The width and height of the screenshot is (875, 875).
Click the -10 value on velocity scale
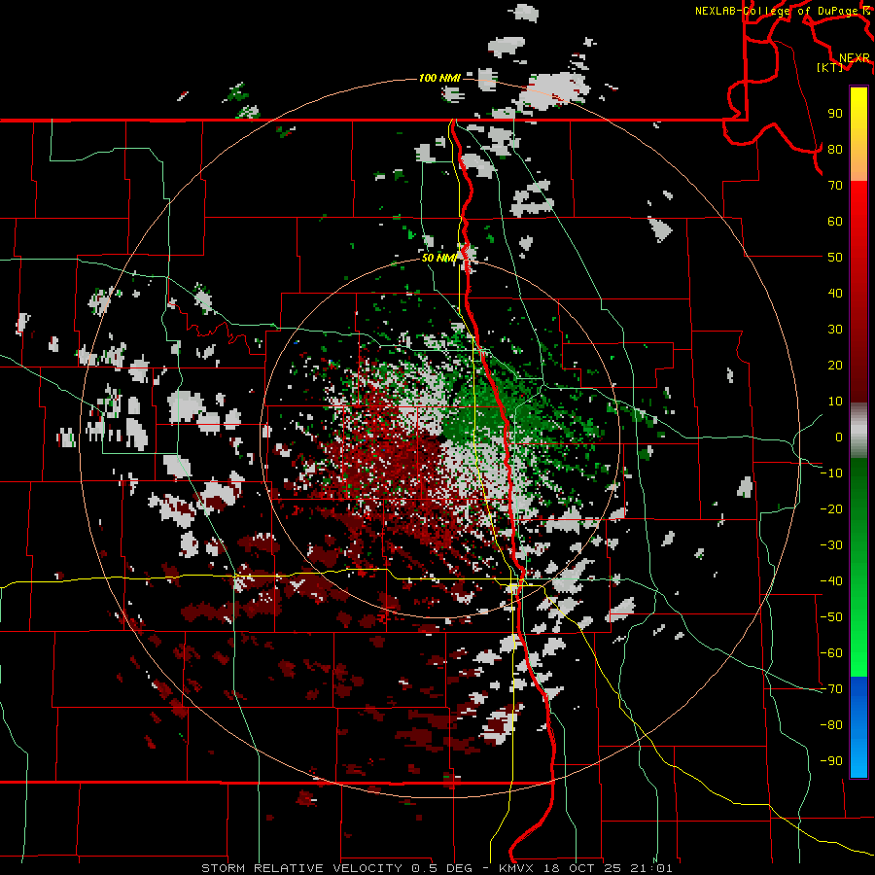831,473
